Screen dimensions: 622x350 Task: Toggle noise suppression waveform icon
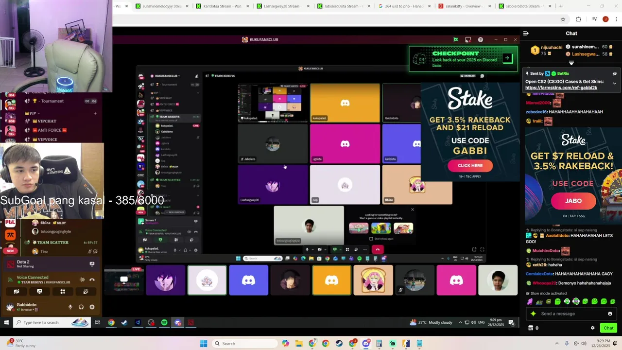[x=82, y=280]
